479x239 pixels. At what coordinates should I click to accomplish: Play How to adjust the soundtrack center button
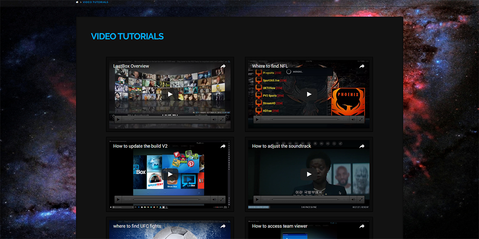point(309,174)
